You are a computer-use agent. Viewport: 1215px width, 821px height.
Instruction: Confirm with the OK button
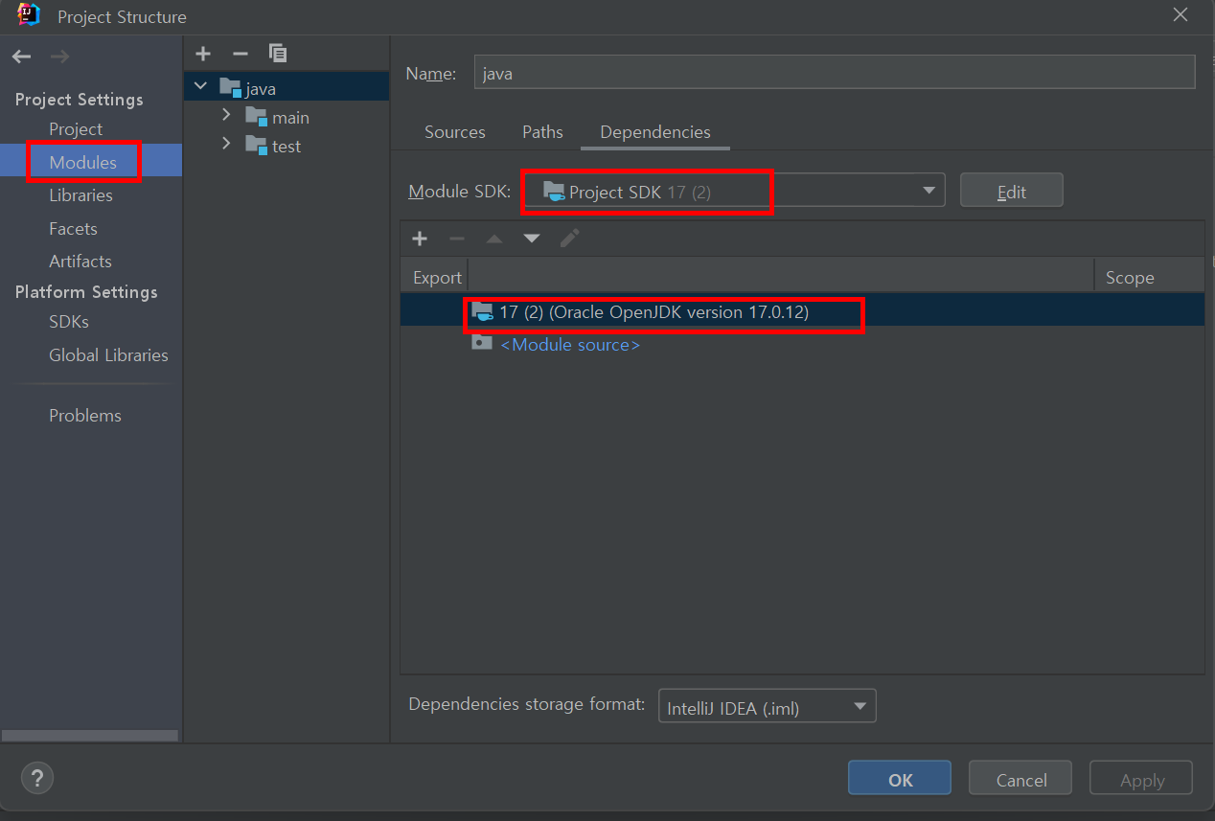(900, 779)
